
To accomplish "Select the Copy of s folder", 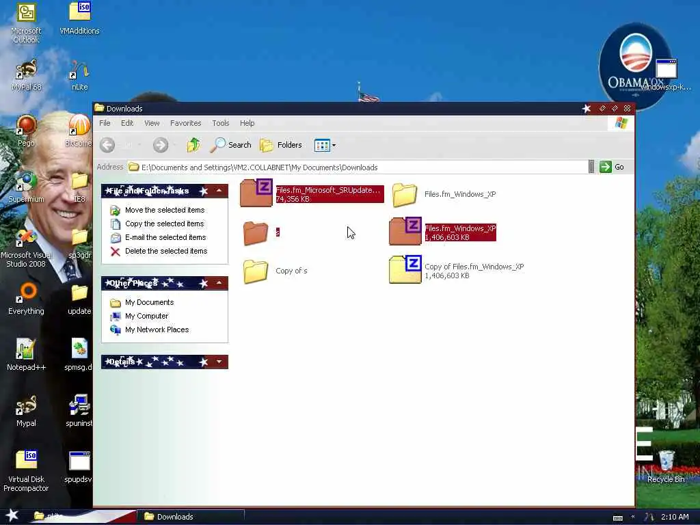I will [x=256, y=271].
